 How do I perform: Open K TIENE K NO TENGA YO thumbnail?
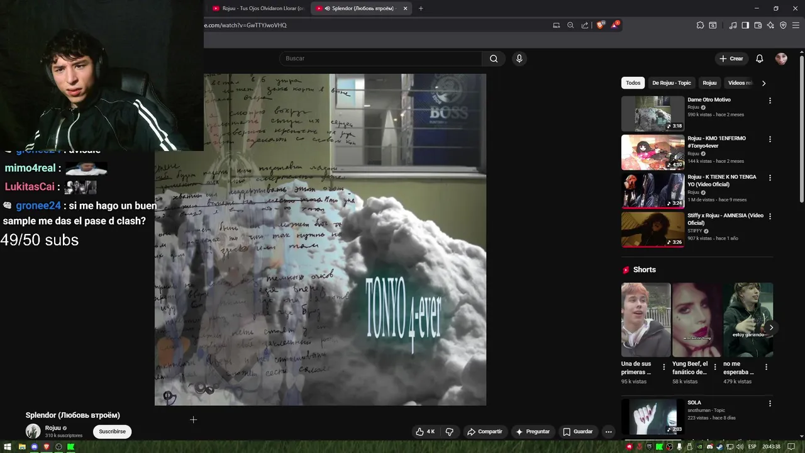point(653,191)
